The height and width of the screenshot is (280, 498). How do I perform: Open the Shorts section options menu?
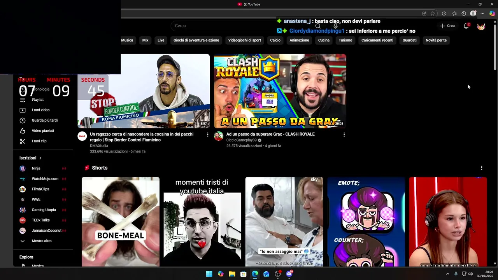pyautogui.click(x=482, y=168)
